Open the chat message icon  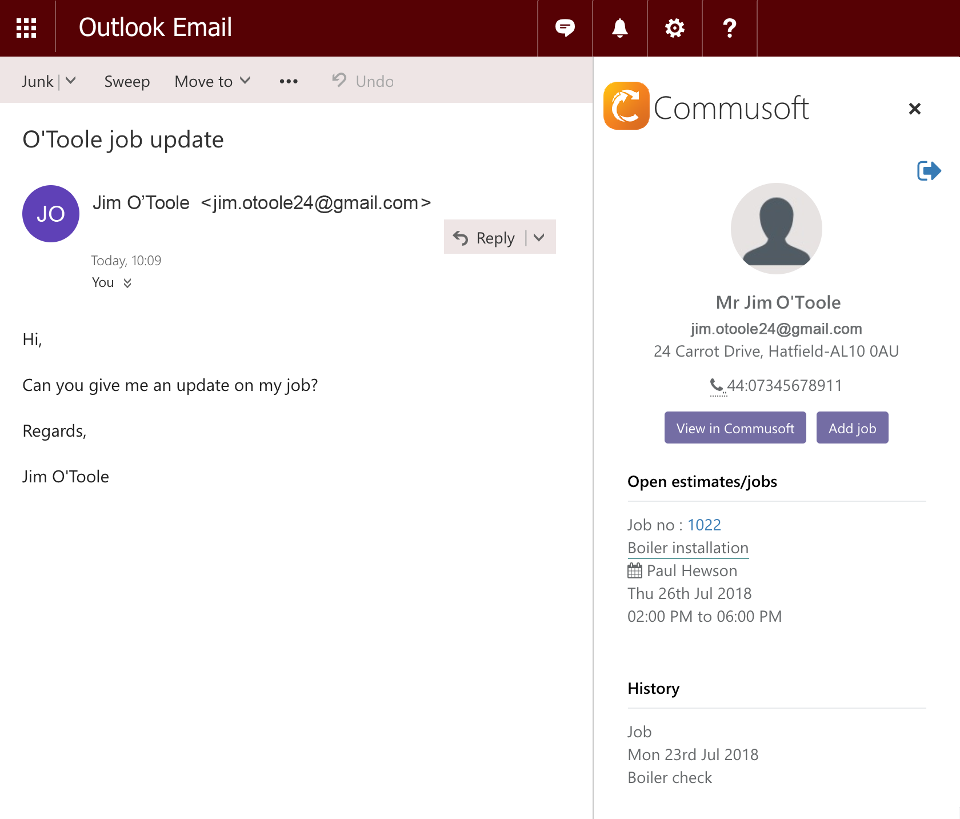[565, 28]
